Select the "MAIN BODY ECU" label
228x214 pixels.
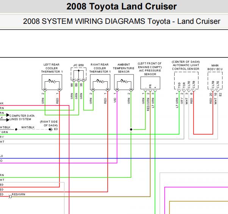pos(215,67)
